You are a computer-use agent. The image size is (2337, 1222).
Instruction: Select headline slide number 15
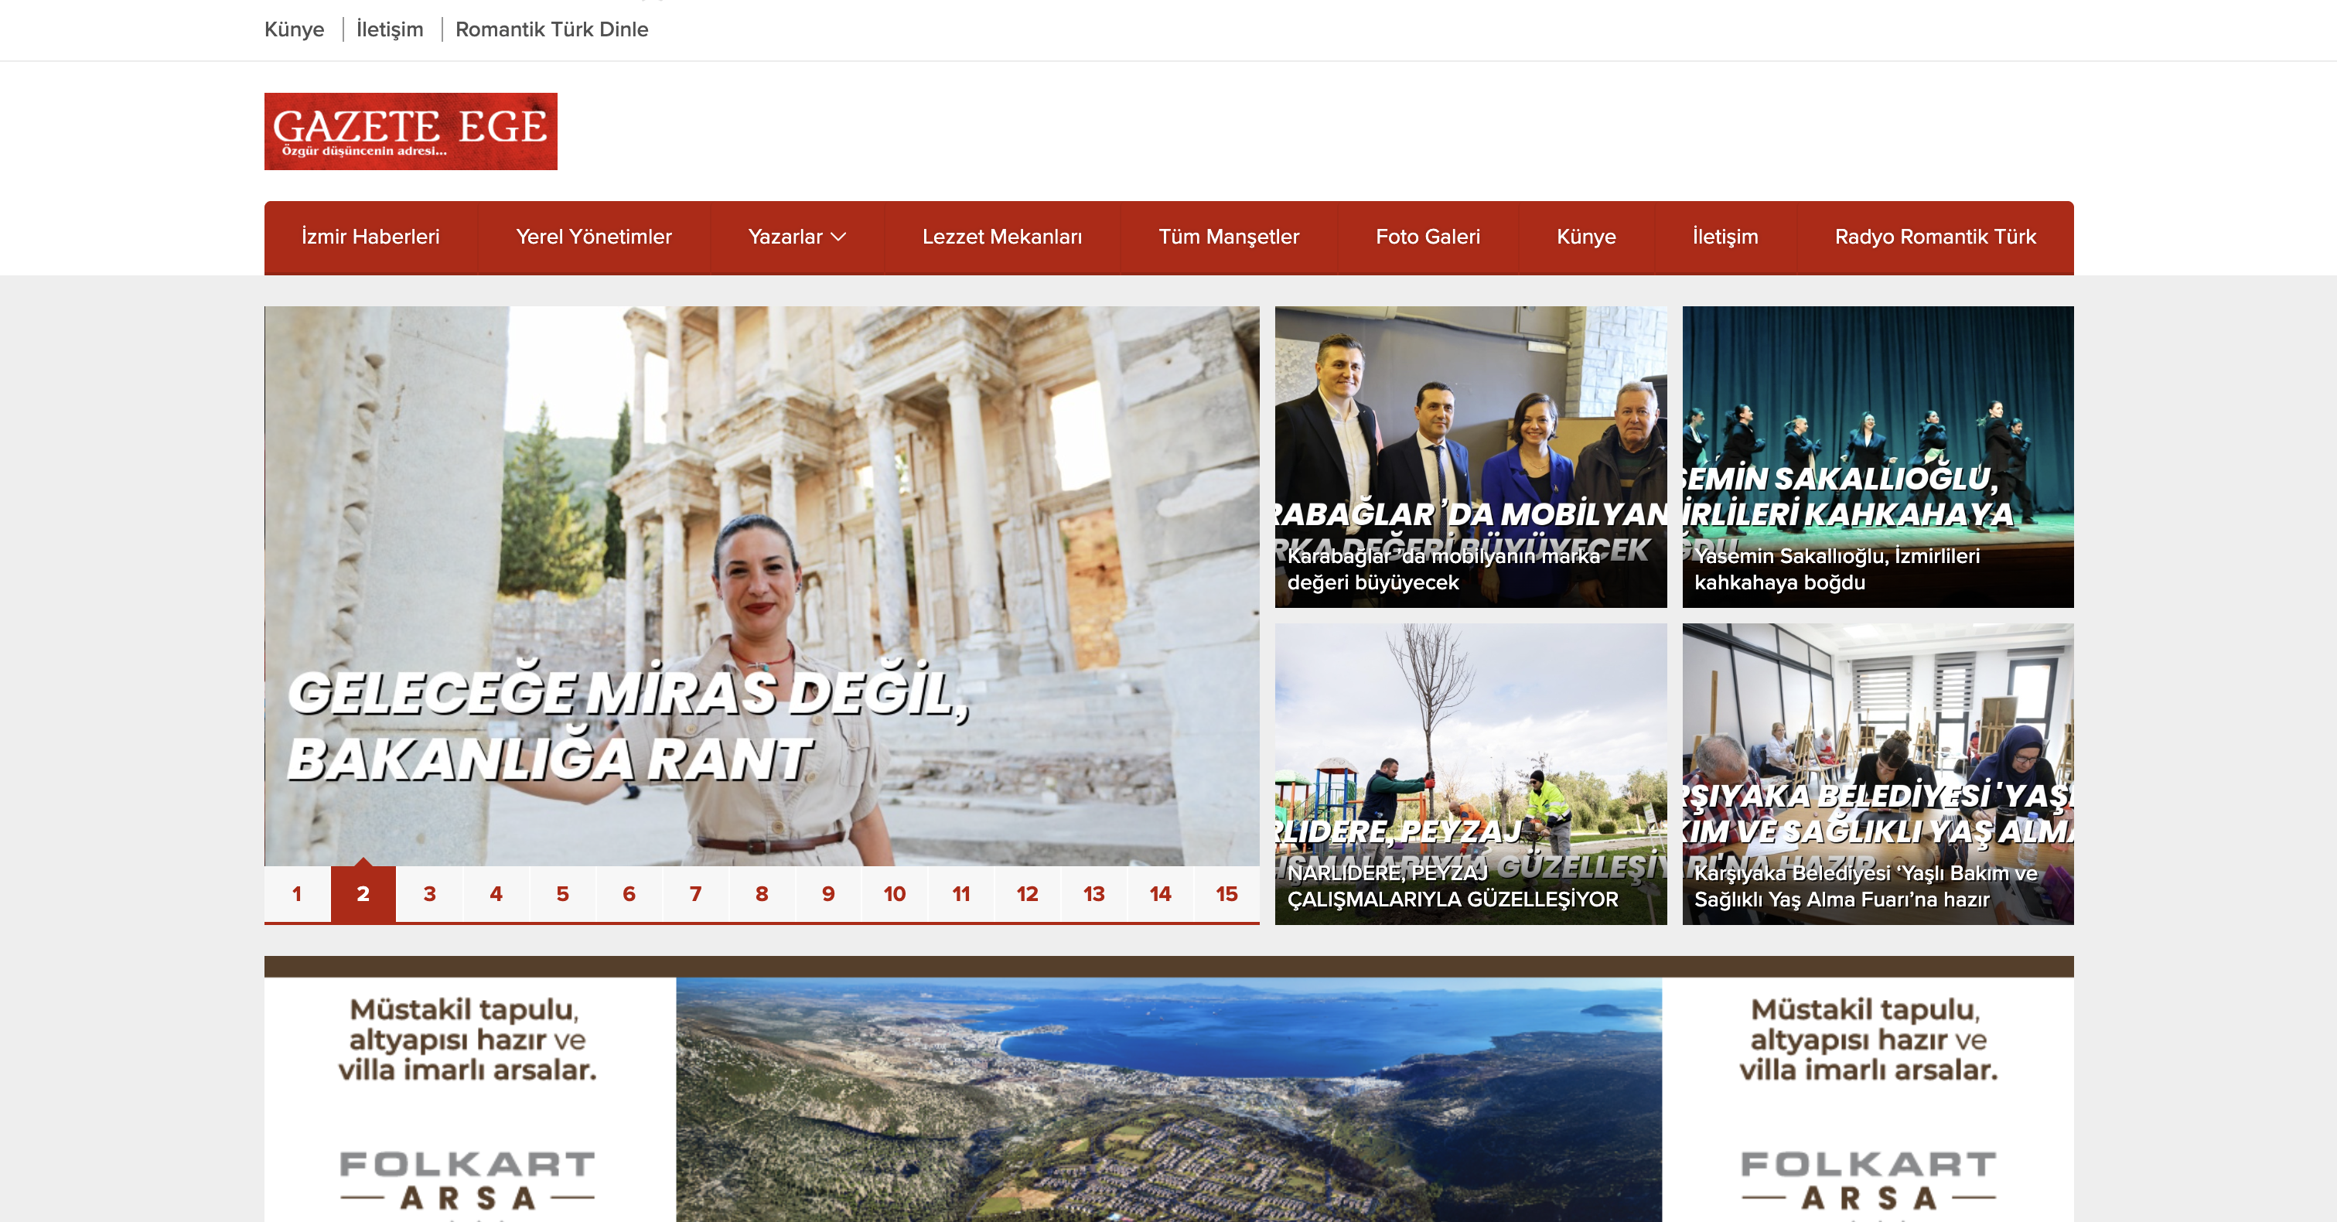point(1226,893)
